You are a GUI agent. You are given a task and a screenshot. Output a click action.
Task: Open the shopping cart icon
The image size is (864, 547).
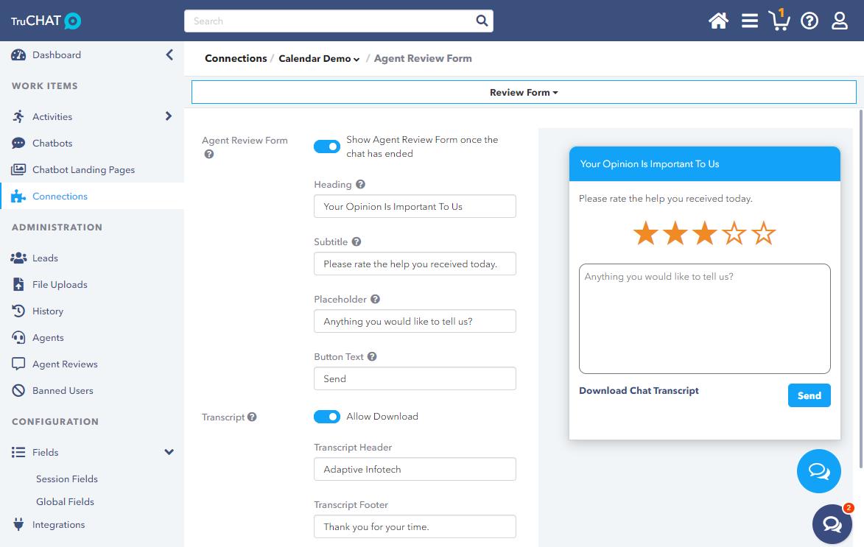click(x=779, y=21)
